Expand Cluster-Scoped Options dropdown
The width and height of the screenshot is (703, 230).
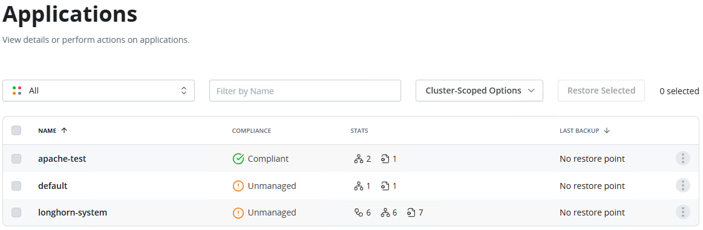pyautogui.click(x=479, y=91)
